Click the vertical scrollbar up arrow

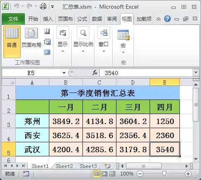(x=196, y=85)
